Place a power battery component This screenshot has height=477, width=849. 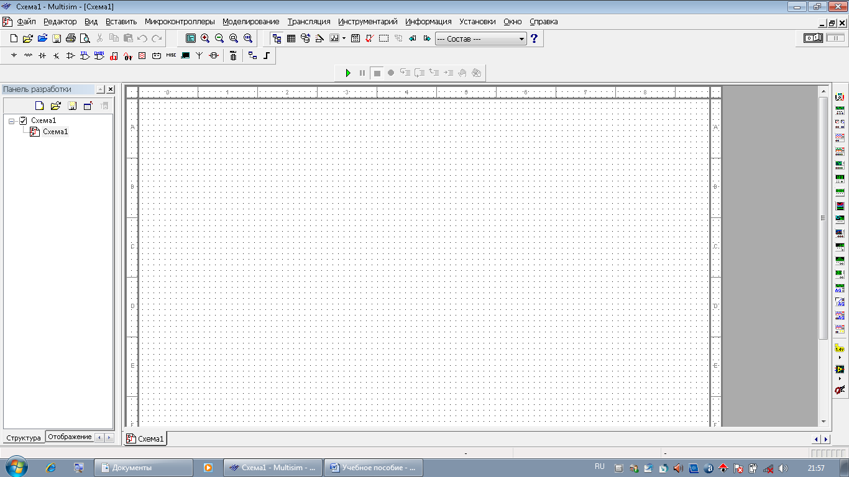[157, 55]
